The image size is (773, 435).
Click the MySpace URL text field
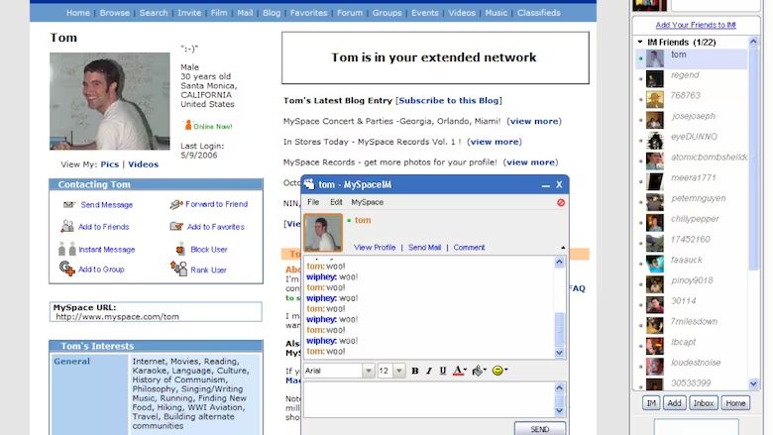[156, 312]
